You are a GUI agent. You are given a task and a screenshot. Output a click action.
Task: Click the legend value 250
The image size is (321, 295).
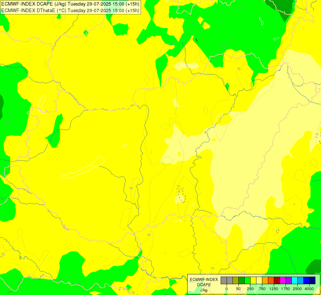pos(250,289)
